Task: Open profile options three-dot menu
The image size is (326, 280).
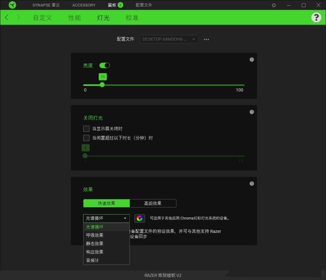Action: [206, 39]
